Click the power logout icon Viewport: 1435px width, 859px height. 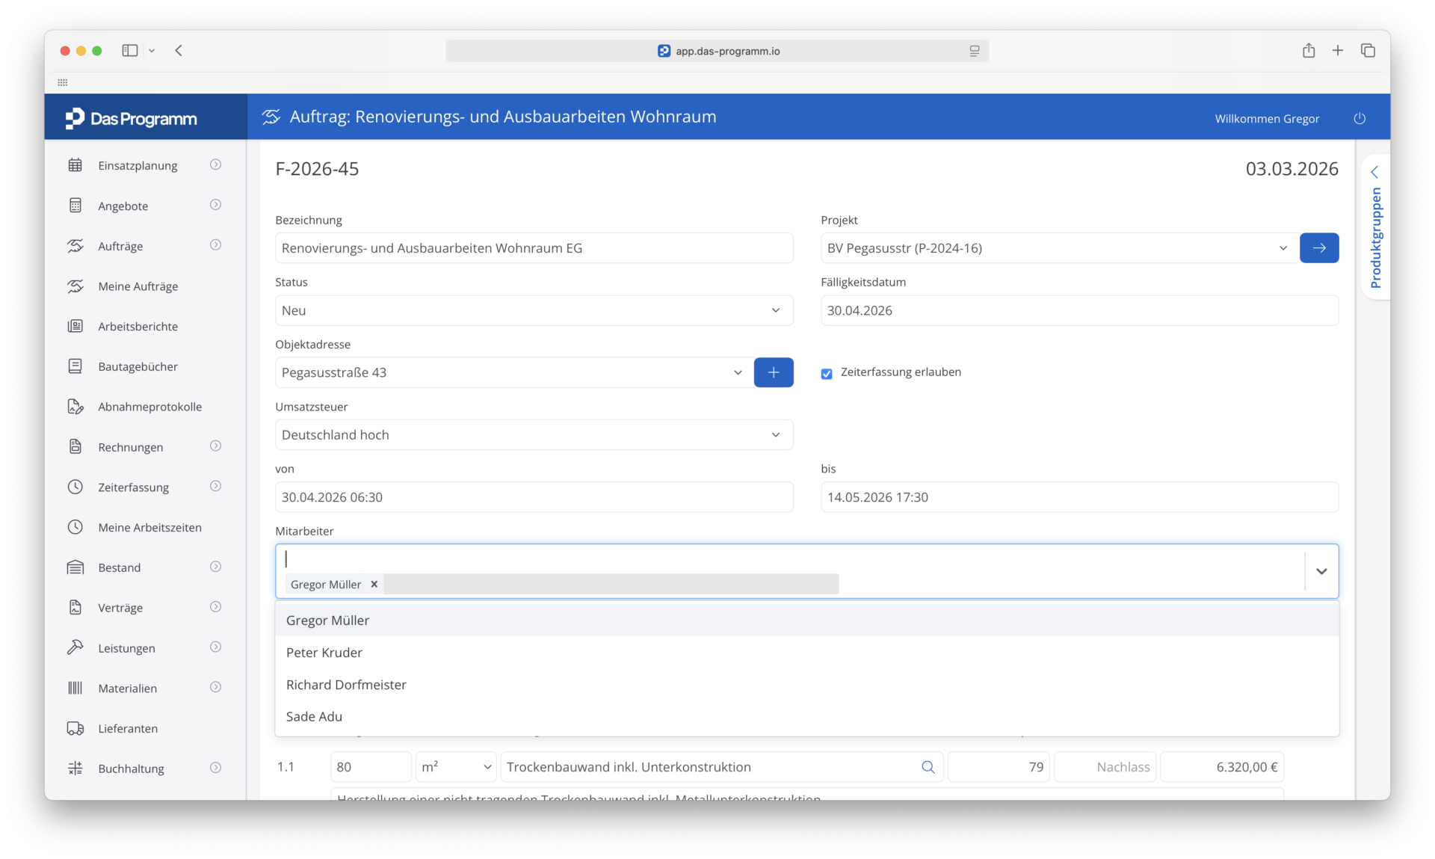(1360, 119)
